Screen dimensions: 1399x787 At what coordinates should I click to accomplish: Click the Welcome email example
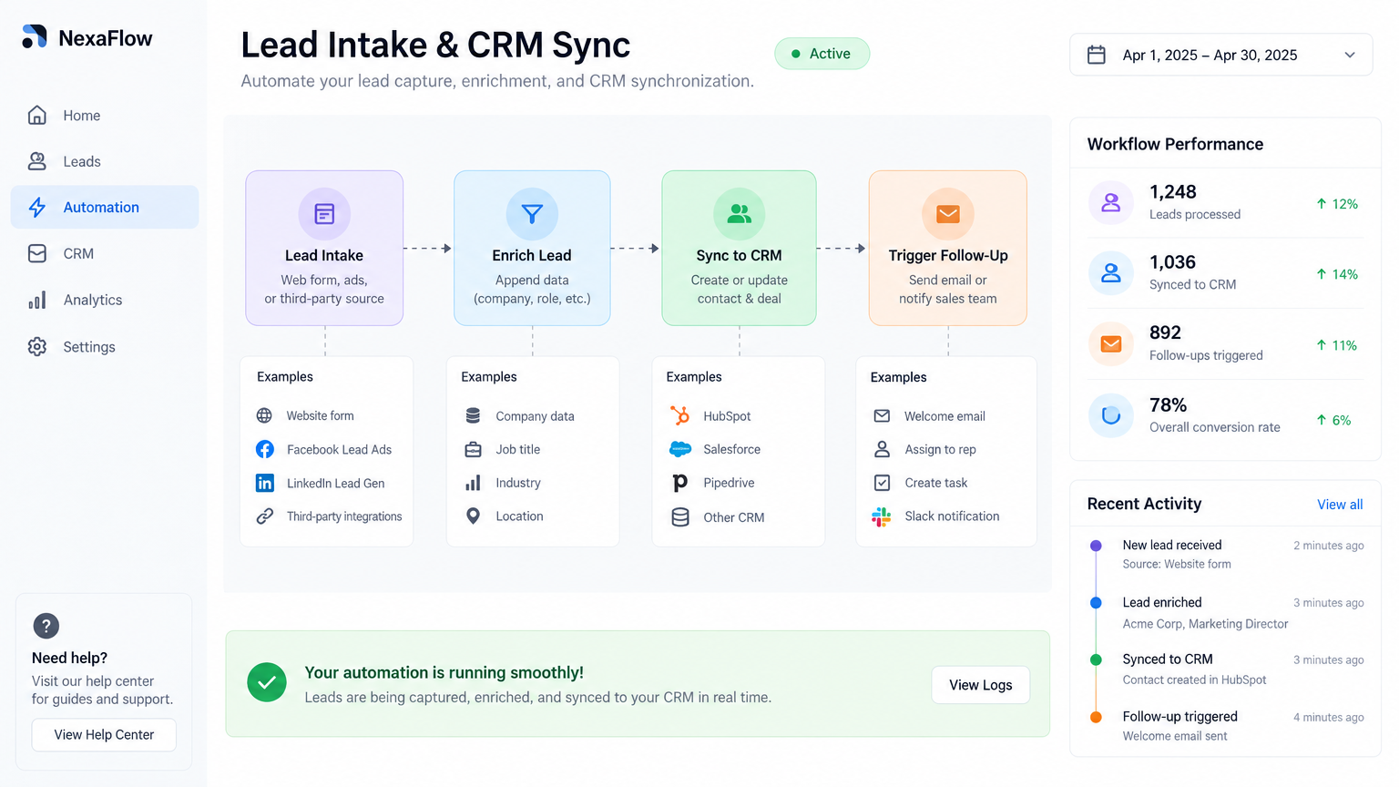click(x=930, y=416)
